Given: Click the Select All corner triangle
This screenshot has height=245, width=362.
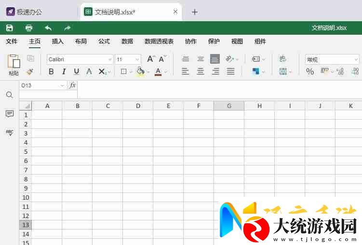Looking at the screenshot, I should point(27,106).
